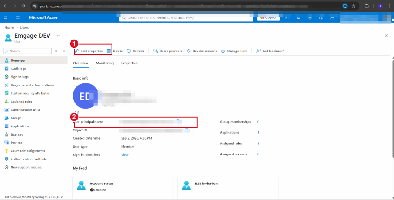Image resolution: width=394 pixels, height=200 pixels.
Task: Open Assigned licenses count 0
Action: coord(258,154)
